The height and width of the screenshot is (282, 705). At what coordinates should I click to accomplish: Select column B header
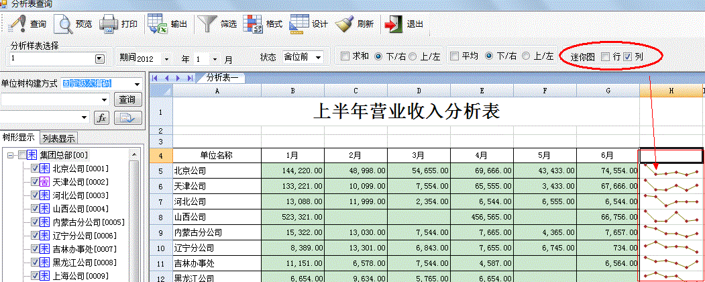[292, 91]
